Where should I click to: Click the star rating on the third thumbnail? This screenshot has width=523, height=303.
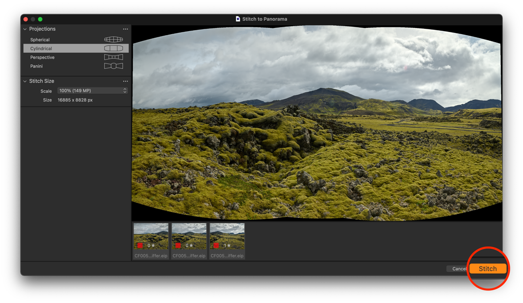pos(227,245)
